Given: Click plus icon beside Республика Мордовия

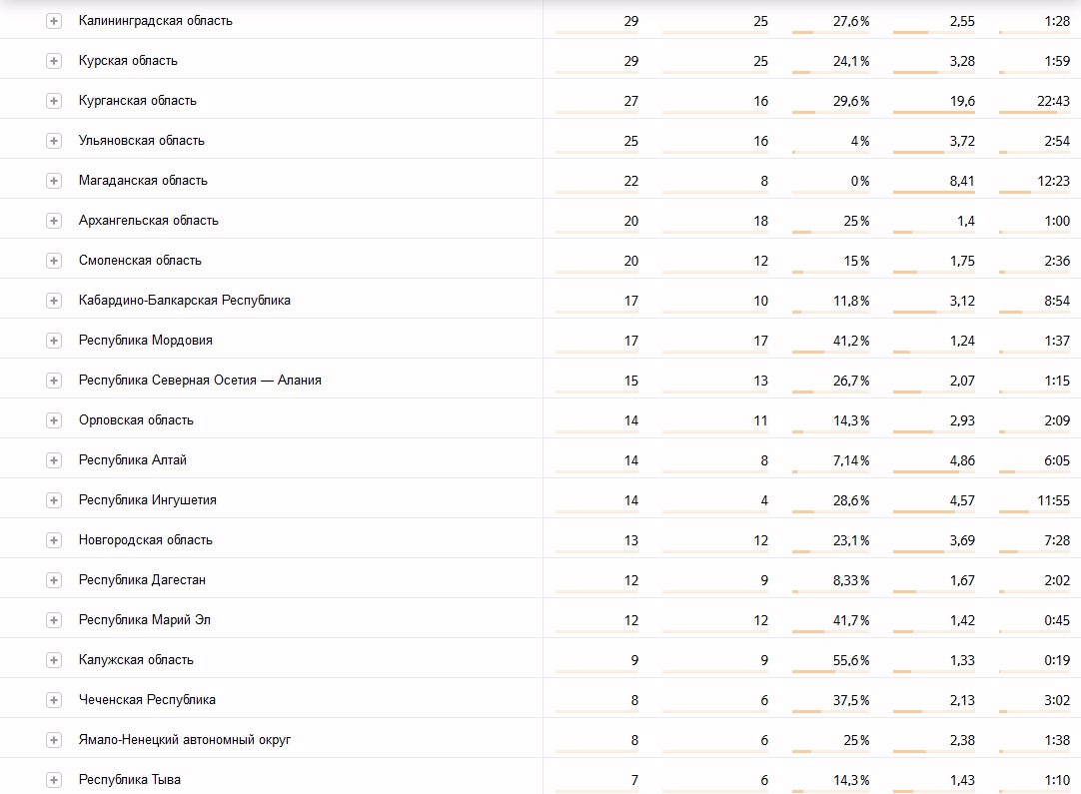Looking at the screenshot, I should coord(54,342).
